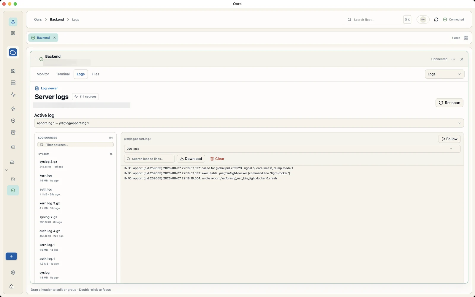This screenshot has height=297, width=475.
Task: Open the dashboard grid icon in sidebar
Action: point(13,71)
